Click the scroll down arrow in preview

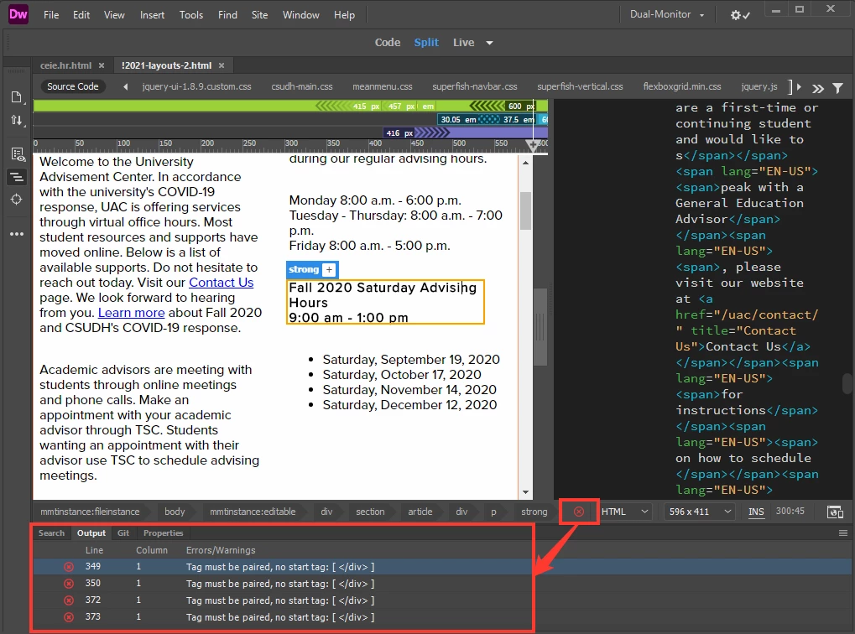(525, 491)
